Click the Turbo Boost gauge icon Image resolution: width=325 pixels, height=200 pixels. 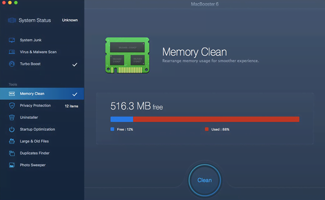coord(12,64)
